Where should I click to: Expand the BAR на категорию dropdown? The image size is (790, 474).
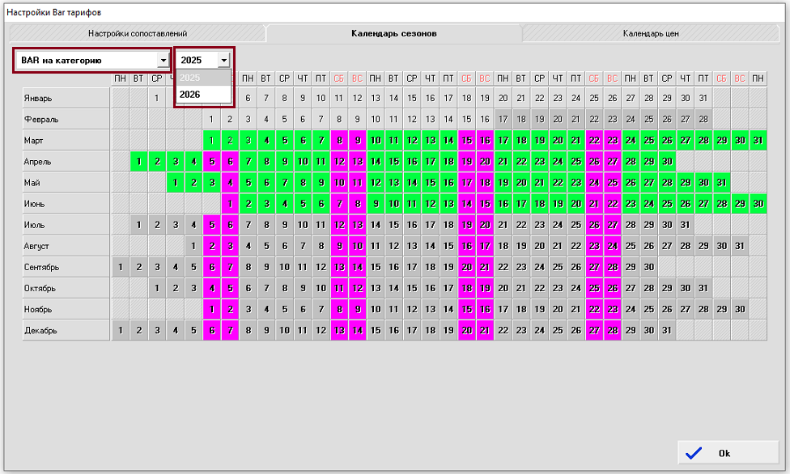[x=163, y=60]
